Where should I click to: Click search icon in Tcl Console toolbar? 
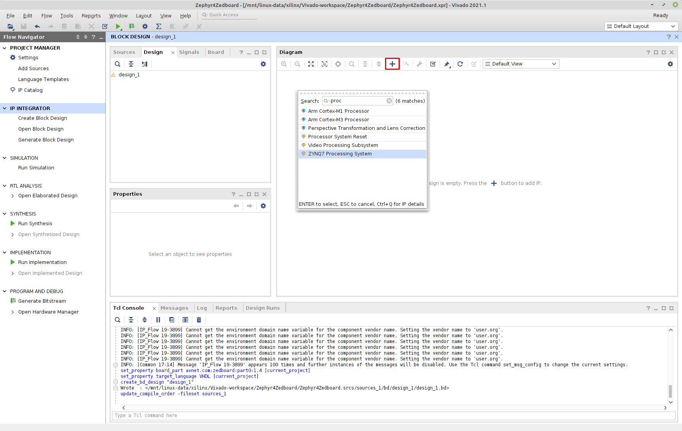[117, 320]
